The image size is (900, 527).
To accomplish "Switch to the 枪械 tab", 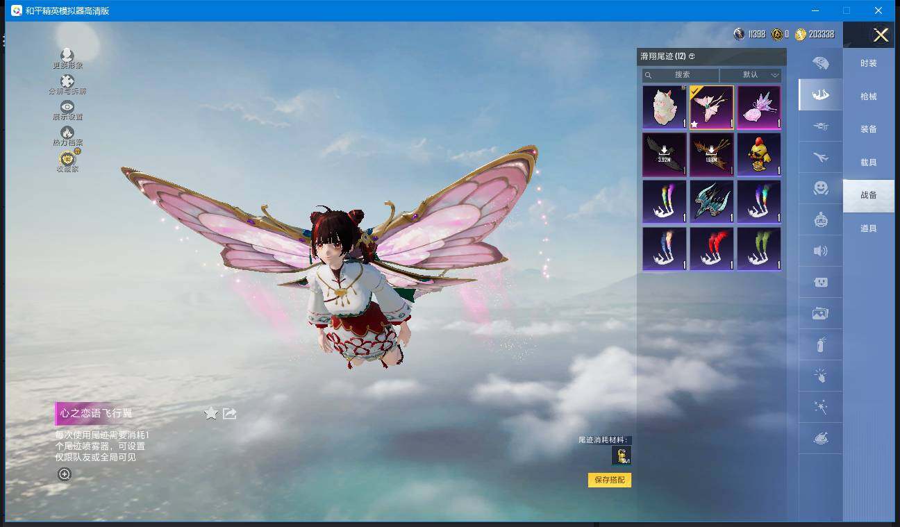I will click(x=869, y=97).
